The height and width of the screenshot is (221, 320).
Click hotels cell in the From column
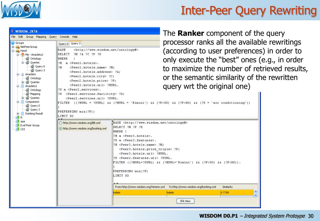point(140,193)
